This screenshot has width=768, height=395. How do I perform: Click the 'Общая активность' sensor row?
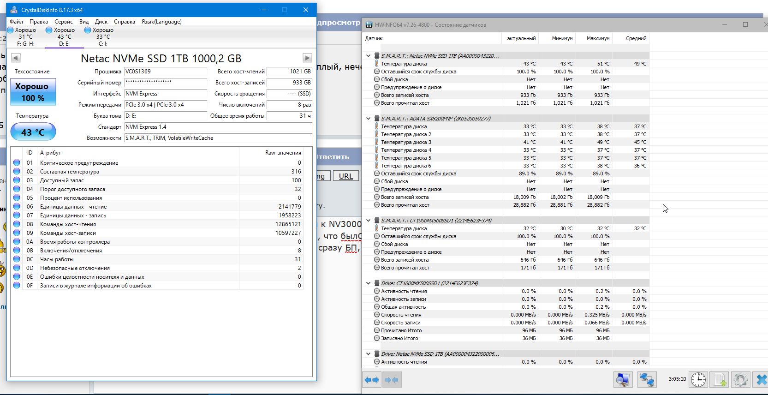point(506,307)
